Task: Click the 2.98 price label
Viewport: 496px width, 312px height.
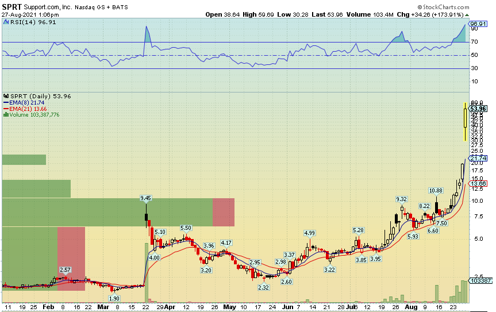Action: [x=281, y=262]
